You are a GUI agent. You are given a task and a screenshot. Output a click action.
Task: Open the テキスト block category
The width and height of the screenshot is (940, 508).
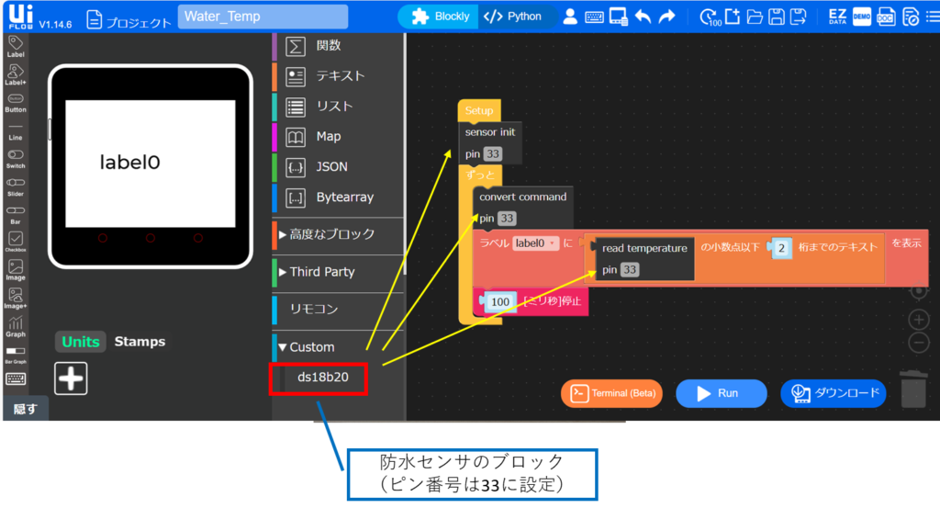339,76
